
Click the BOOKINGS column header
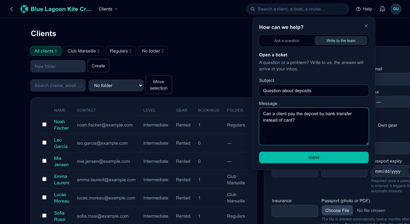(x=209, y=110)
